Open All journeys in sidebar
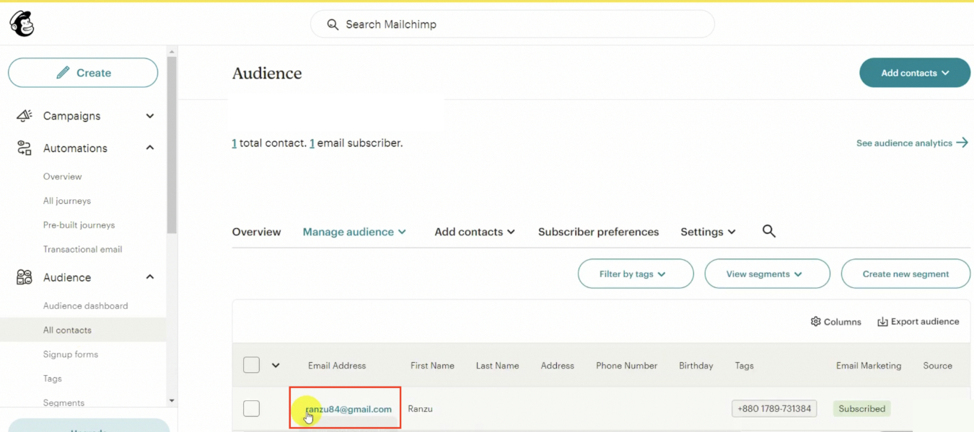This screenshot has height=432, width=974. coord(67,201)
